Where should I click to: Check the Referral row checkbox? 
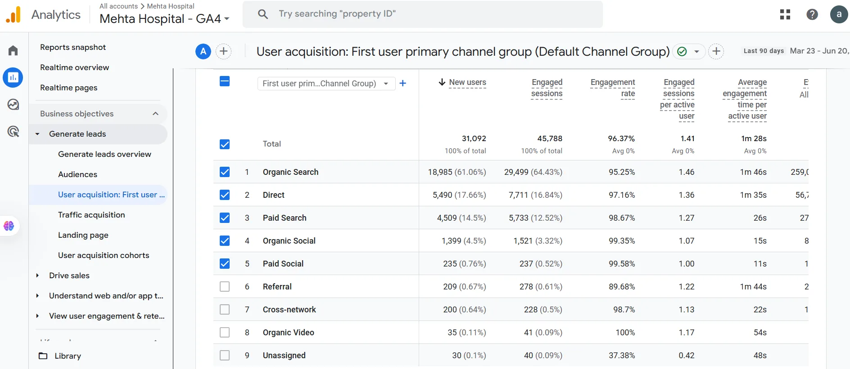pyautogui.click(x=225, y=287)
